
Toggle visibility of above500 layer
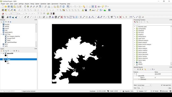click(x=3, y=53)
